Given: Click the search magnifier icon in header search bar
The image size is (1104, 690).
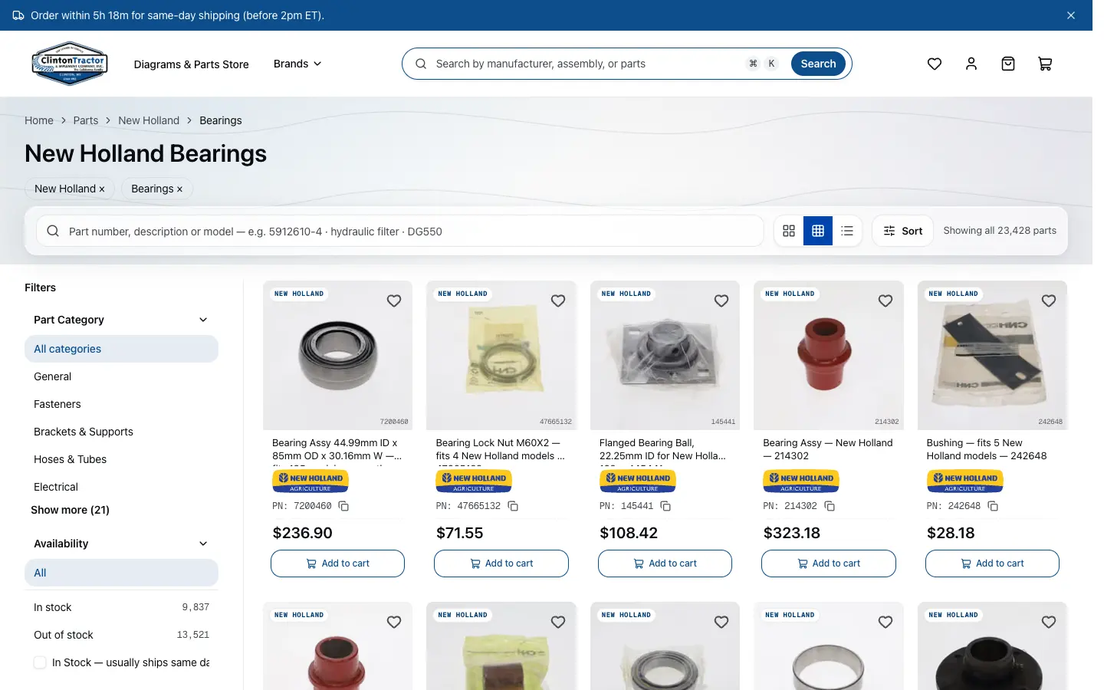Looking at the screenshot, I should [421, 64].
